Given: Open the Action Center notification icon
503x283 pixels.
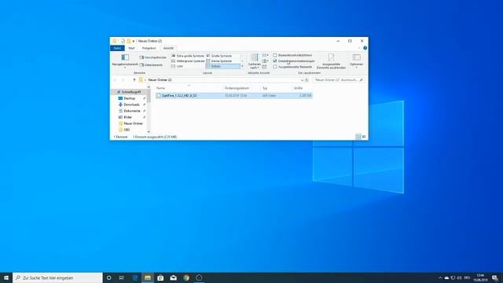Looking at the screenshot, I should point(495,277).
